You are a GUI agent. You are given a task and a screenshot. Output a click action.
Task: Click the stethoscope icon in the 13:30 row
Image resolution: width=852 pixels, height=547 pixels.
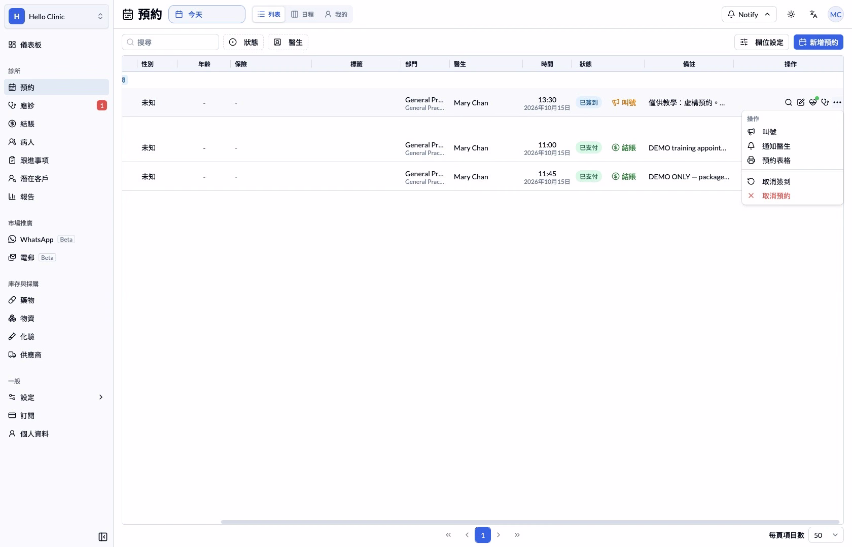[x=825, y=102]
